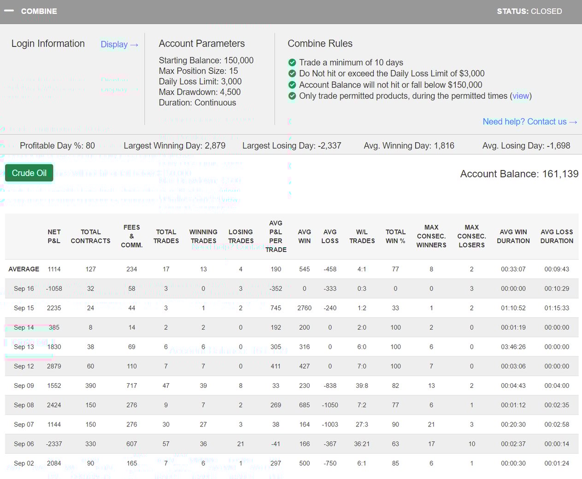Screen dimensions: 582x479
Task: Sort the table by the NET P&L column header
Action: pos(54,236)
